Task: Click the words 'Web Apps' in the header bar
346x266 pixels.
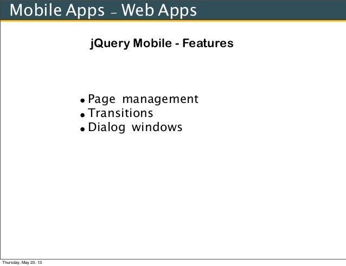Action: 159,10
